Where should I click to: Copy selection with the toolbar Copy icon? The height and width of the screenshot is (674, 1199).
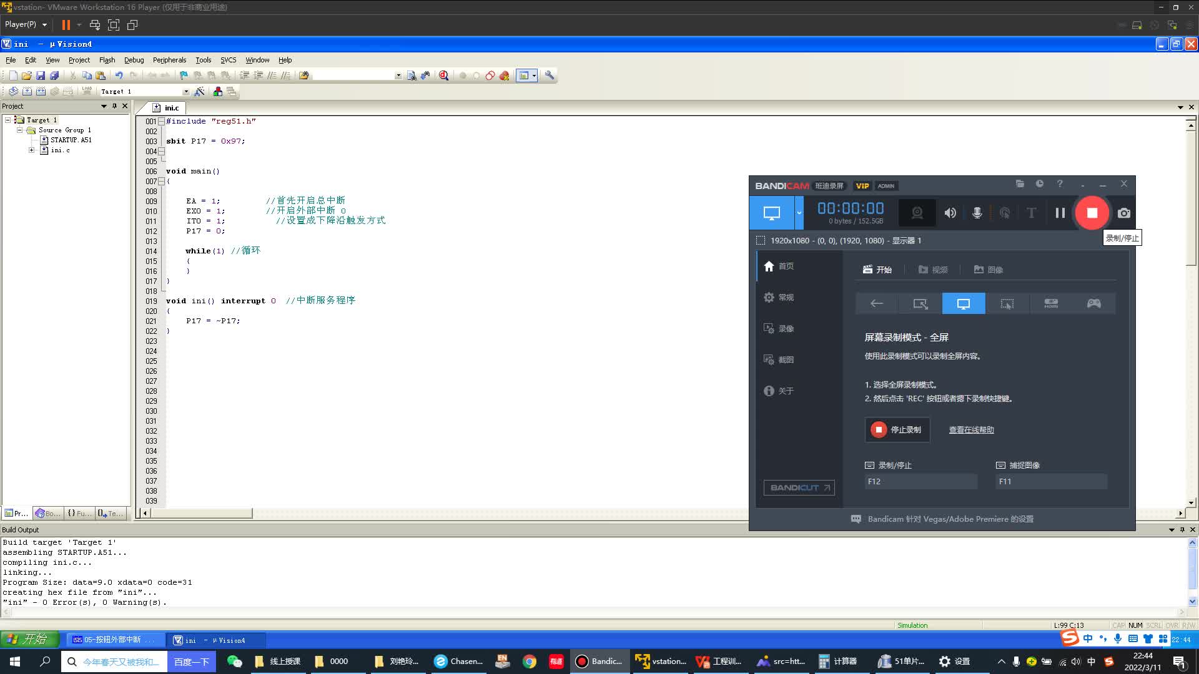pyautogui.click(x=87, y=76)
